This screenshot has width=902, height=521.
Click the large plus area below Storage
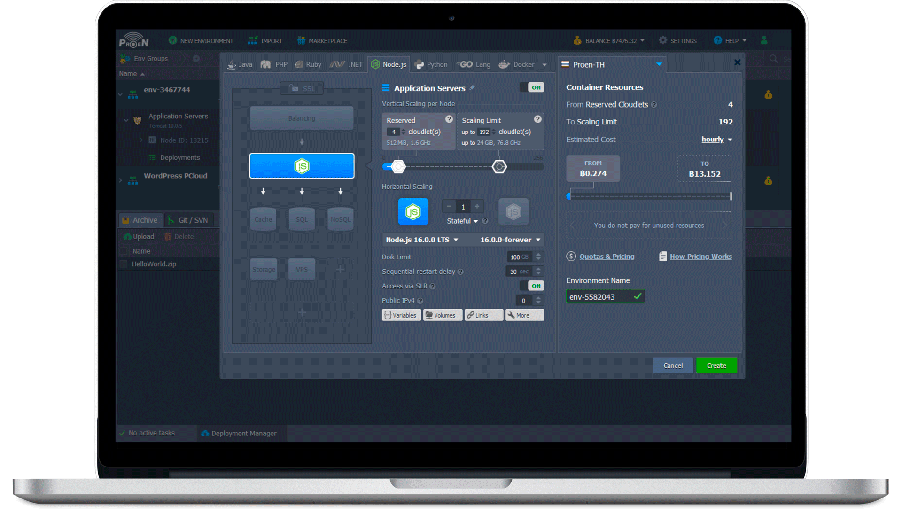pos(302,312)
